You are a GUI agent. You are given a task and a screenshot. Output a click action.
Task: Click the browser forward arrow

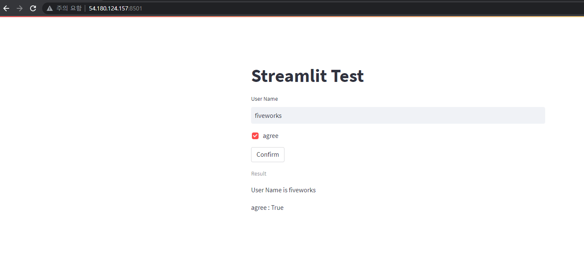20,8
